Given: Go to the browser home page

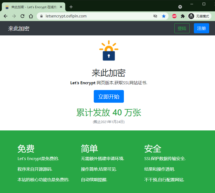Looking at the screenshot, I should click(x=31, y=16).
